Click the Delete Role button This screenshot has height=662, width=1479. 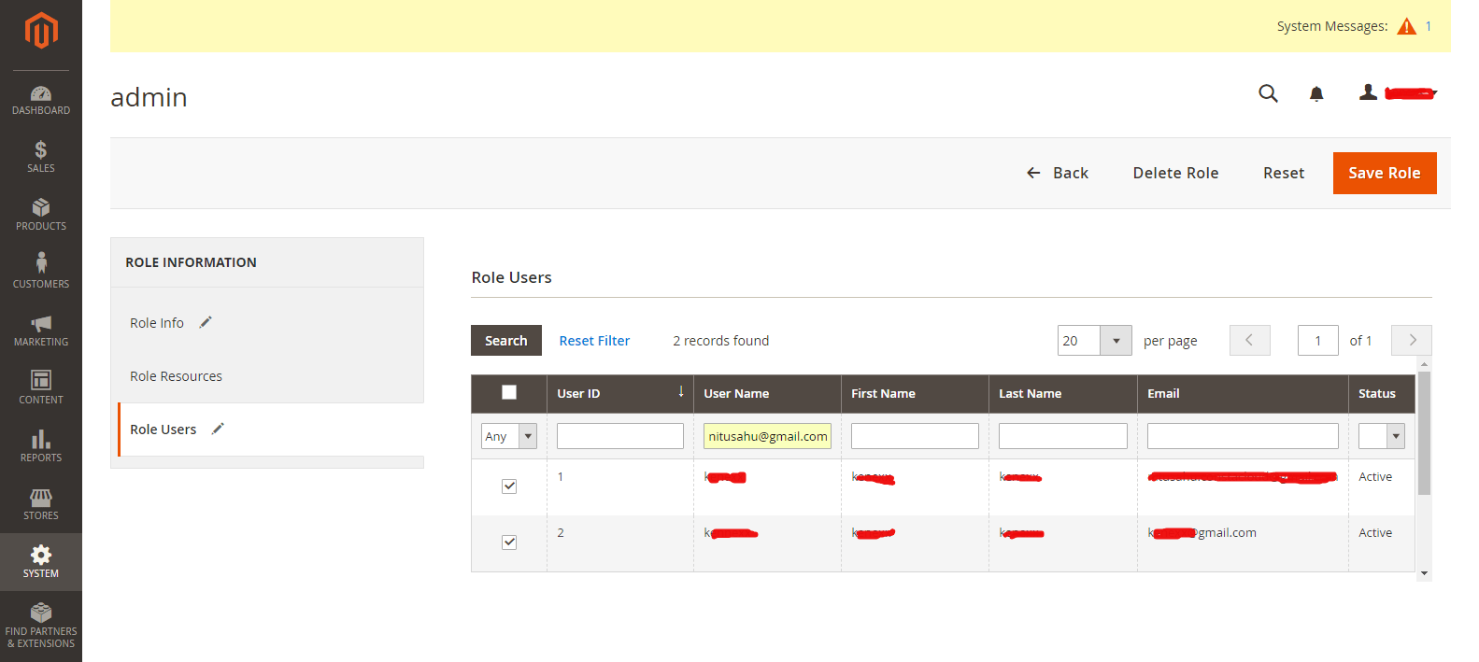[1175, 173]
